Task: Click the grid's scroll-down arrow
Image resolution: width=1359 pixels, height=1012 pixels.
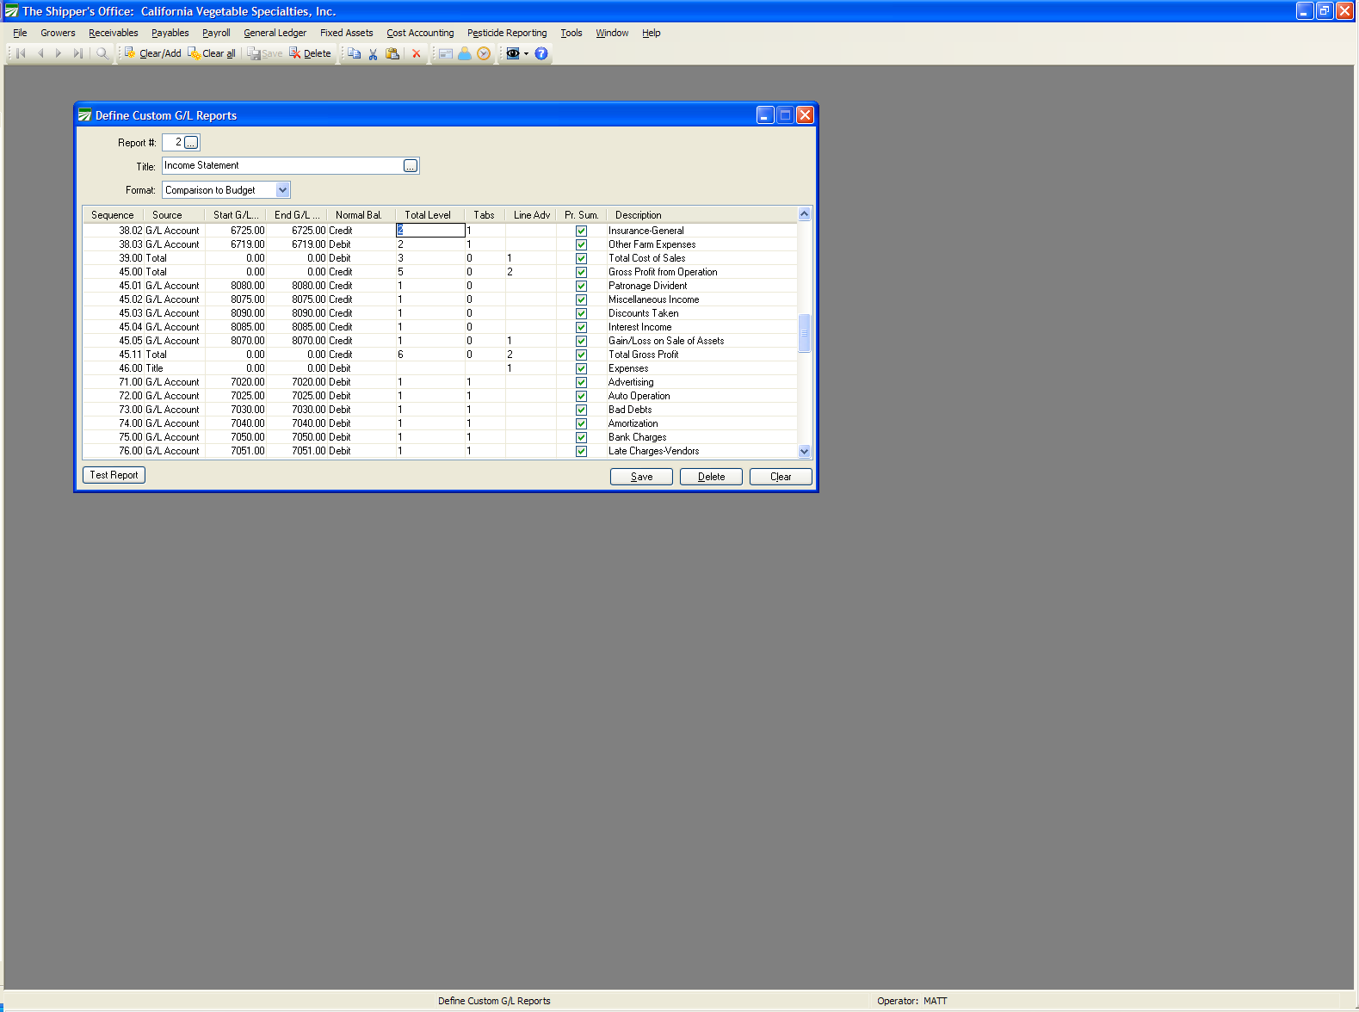Action: click(805, 451)
